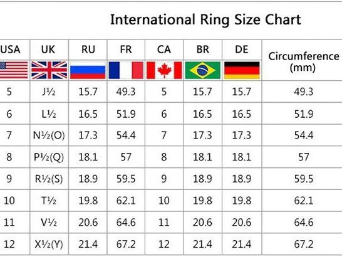Select the Circumference (mm) column header
The height and width of the screenshot is (257, 342).
(x=303, y=62)
